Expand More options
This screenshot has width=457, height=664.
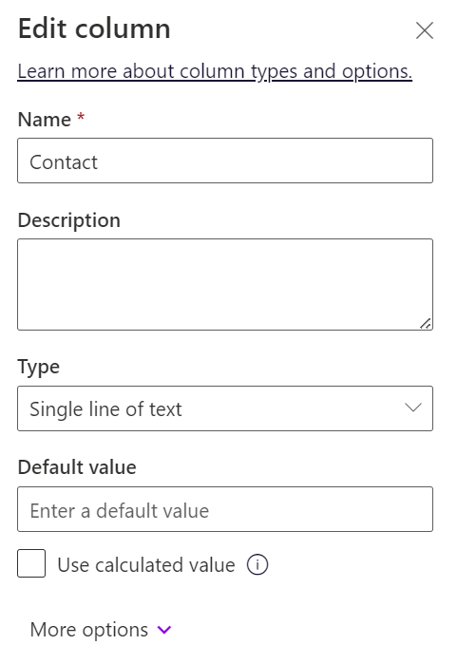pos(101,630)
